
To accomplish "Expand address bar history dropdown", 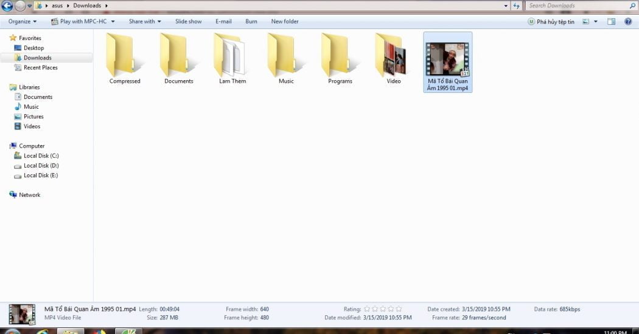I will pyautogui.click(x=506, y=5).
